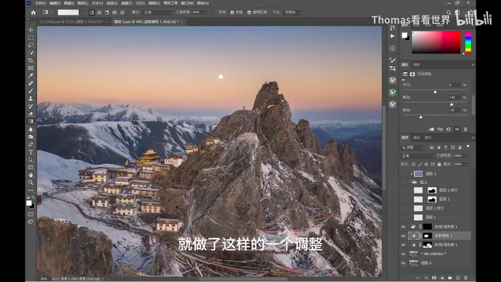Open the gradient picker dropdown arrow
The height and width of the screenshot is (282, 501).
[x=81, y=12]
